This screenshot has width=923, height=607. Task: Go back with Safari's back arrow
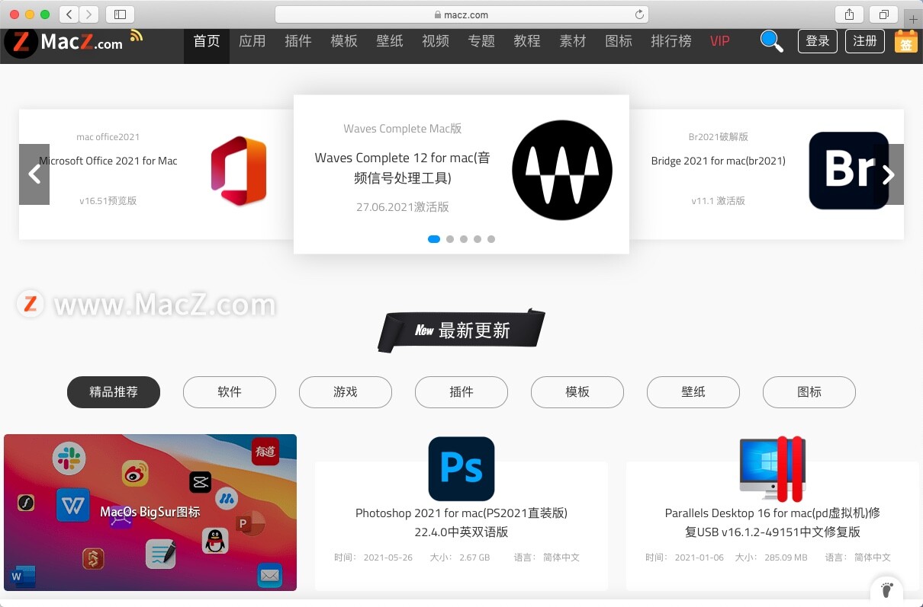(69, 14)
